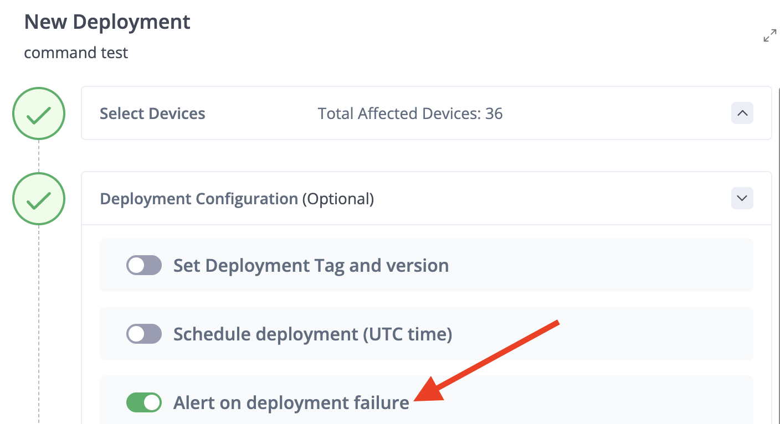780x424 pixels.
Task: Click the dashed connector line between steps
Action: (39, 156)
